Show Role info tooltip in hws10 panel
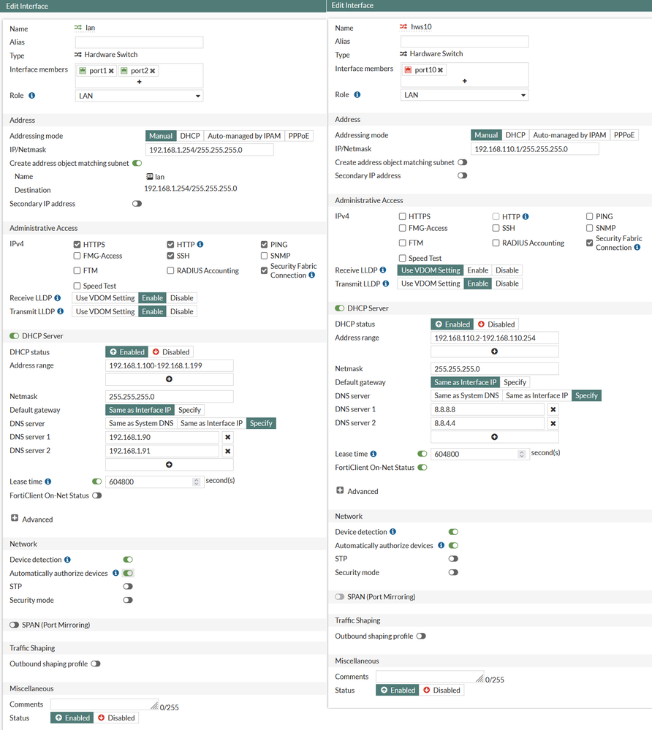This screenshot has width=652, height=730. coord(357,94)
